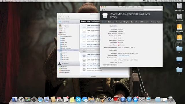
Task: Open iMovie star icon in dock
Action: tap(97, 99)
